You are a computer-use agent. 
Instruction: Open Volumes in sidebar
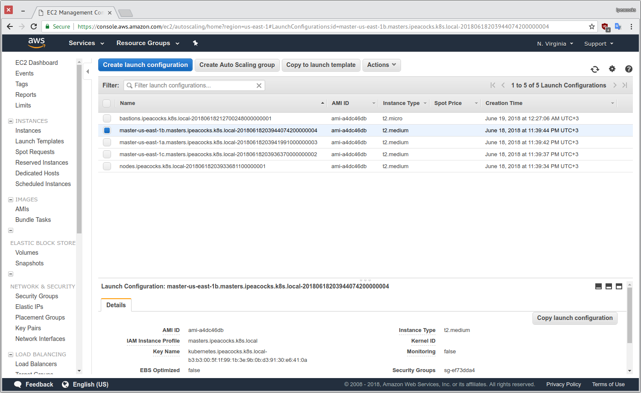(x=27, y=253)
